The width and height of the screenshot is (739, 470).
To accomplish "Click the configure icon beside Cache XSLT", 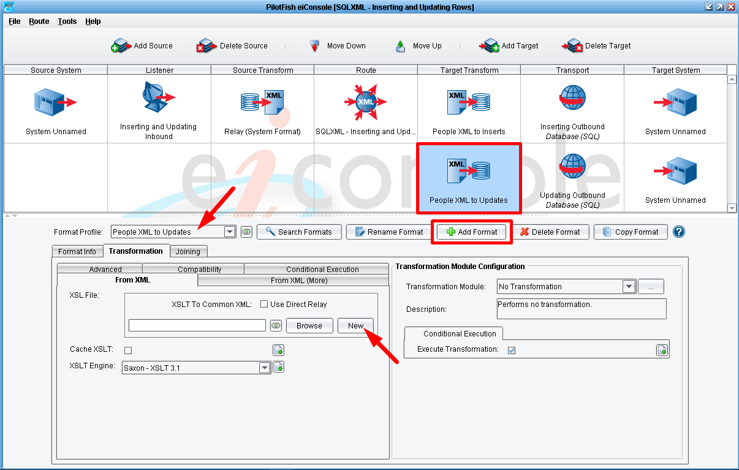I will pyautogui.click(x=278, y=351).
